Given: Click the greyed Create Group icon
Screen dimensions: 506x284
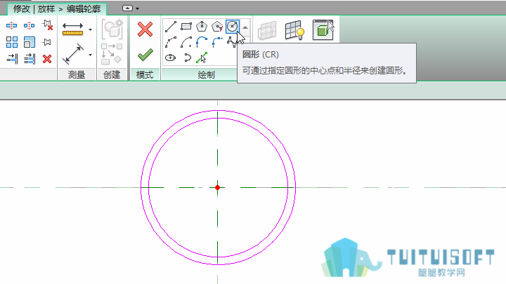Looking at the screenshot, I should click(112, 29).
